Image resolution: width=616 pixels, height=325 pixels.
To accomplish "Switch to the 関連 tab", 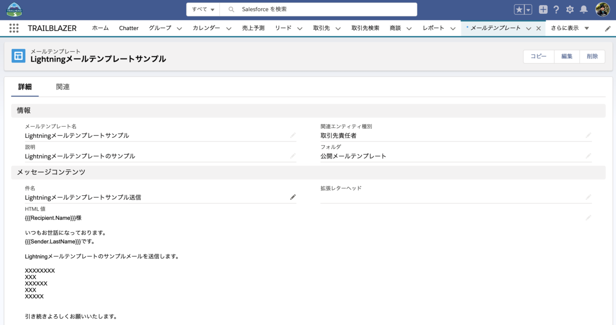I will pos(63,87).
